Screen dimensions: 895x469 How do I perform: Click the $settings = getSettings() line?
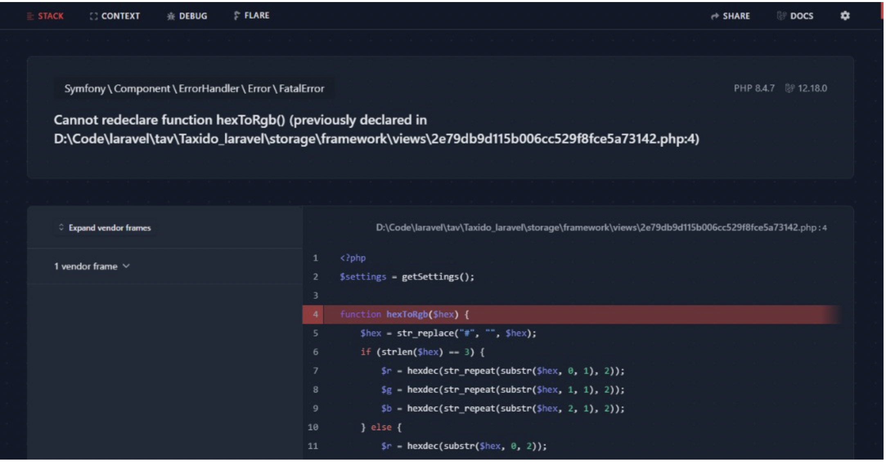407,277
